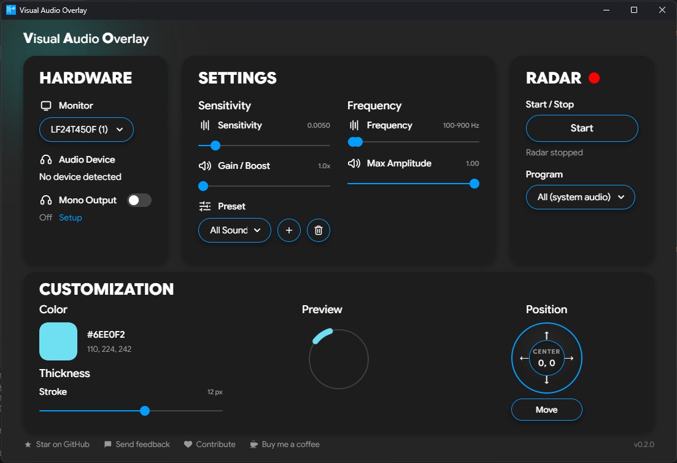Move position up with the up arrow

click(547, 335)
